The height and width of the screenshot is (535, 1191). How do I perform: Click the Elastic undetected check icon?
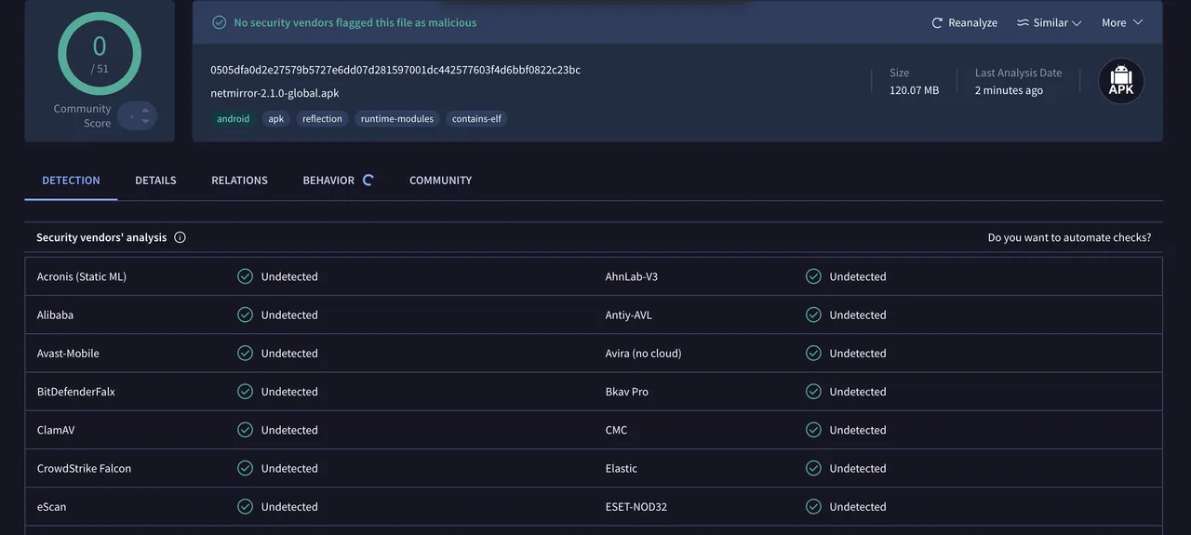click(813, 468)
